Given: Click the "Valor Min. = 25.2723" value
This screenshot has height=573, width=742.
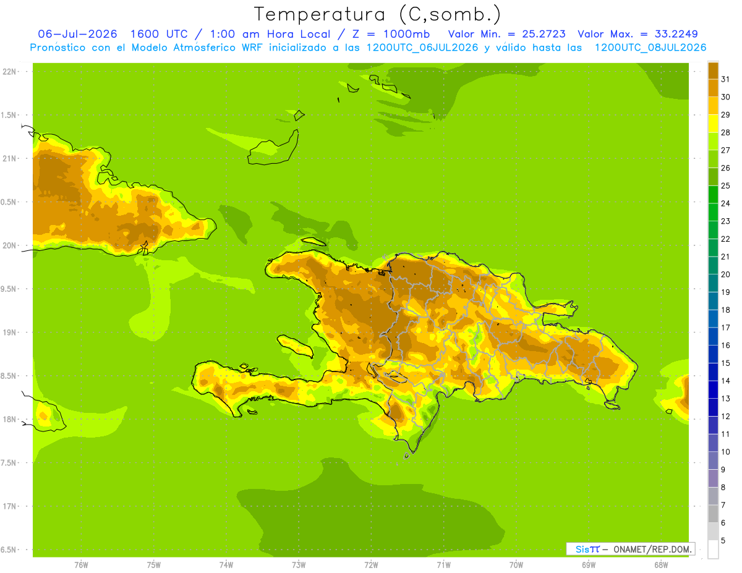Looking at the screenshot, I should (506, 34).
